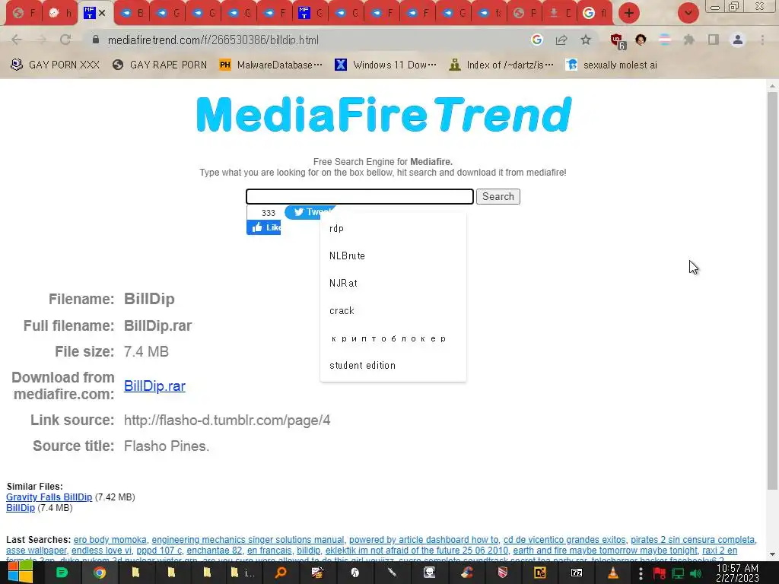The height and width of the screenshot is (584, 779).
Task: Open similar file 'Gravity Falls BillDip'
Action: point(49,497)
